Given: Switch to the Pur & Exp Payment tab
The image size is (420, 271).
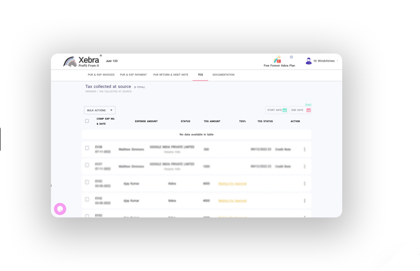Looking at the screenshot, I should coord(133,75).
